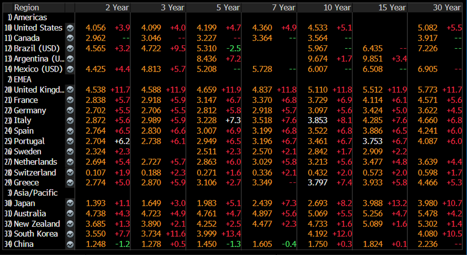The width and height of the screenshot is (467, 255).
Task: Click United States 30 Year yield 5.082
Action: (428, 28)
